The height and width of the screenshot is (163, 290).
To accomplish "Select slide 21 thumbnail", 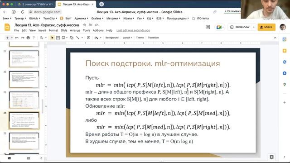I will point(24,59).
